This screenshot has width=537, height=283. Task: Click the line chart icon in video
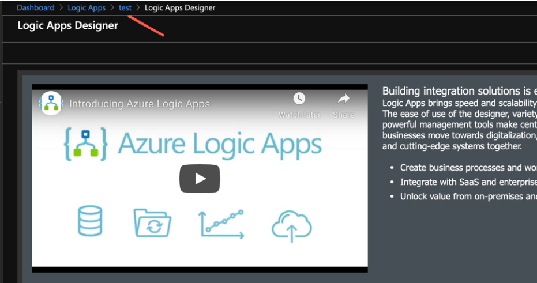click(x=221, y=224)
